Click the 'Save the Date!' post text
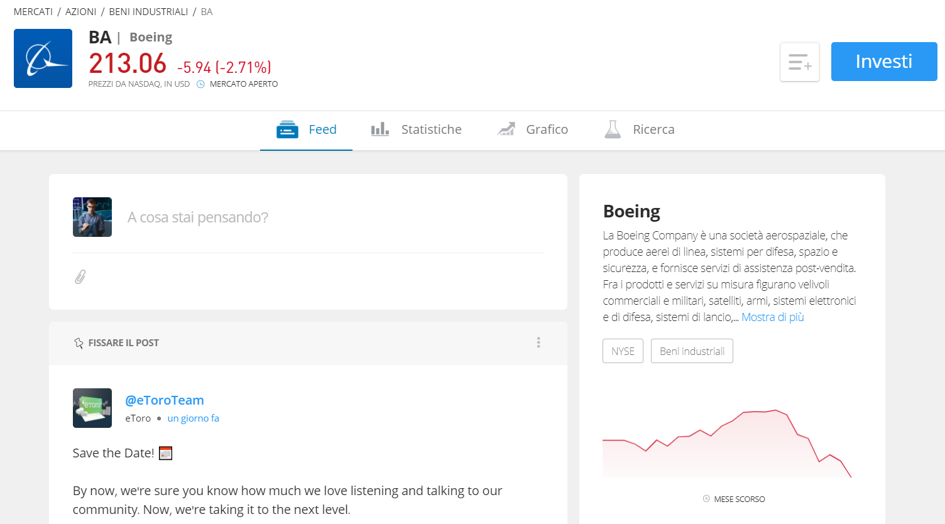Viewport: 945px width, 524px height. click(113, 453)
